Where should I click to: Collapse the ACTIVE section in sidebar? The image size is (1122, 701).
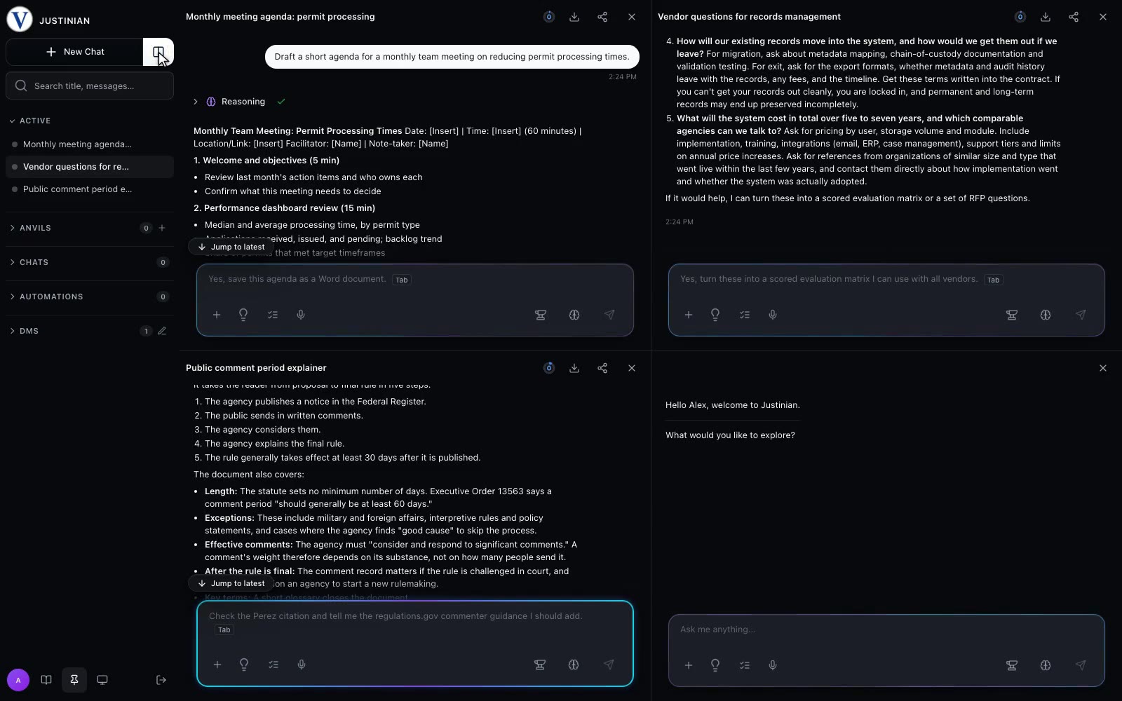(30, 121)
